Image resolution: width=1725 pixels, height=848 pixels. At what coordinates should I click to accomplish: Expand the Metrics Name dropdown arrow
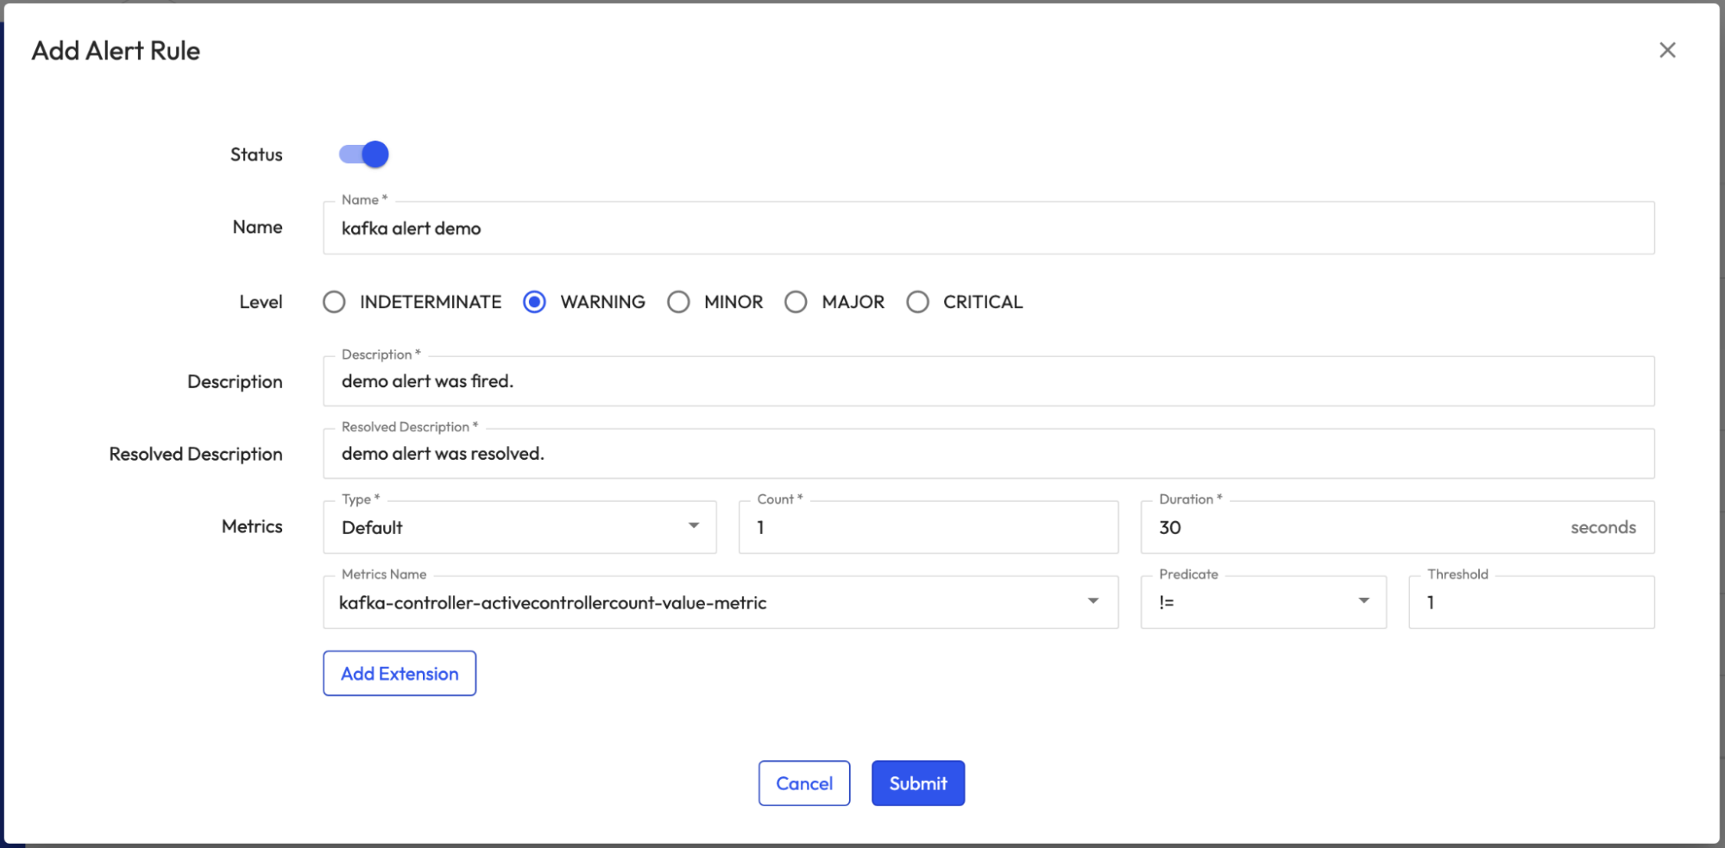point(1092,601)
